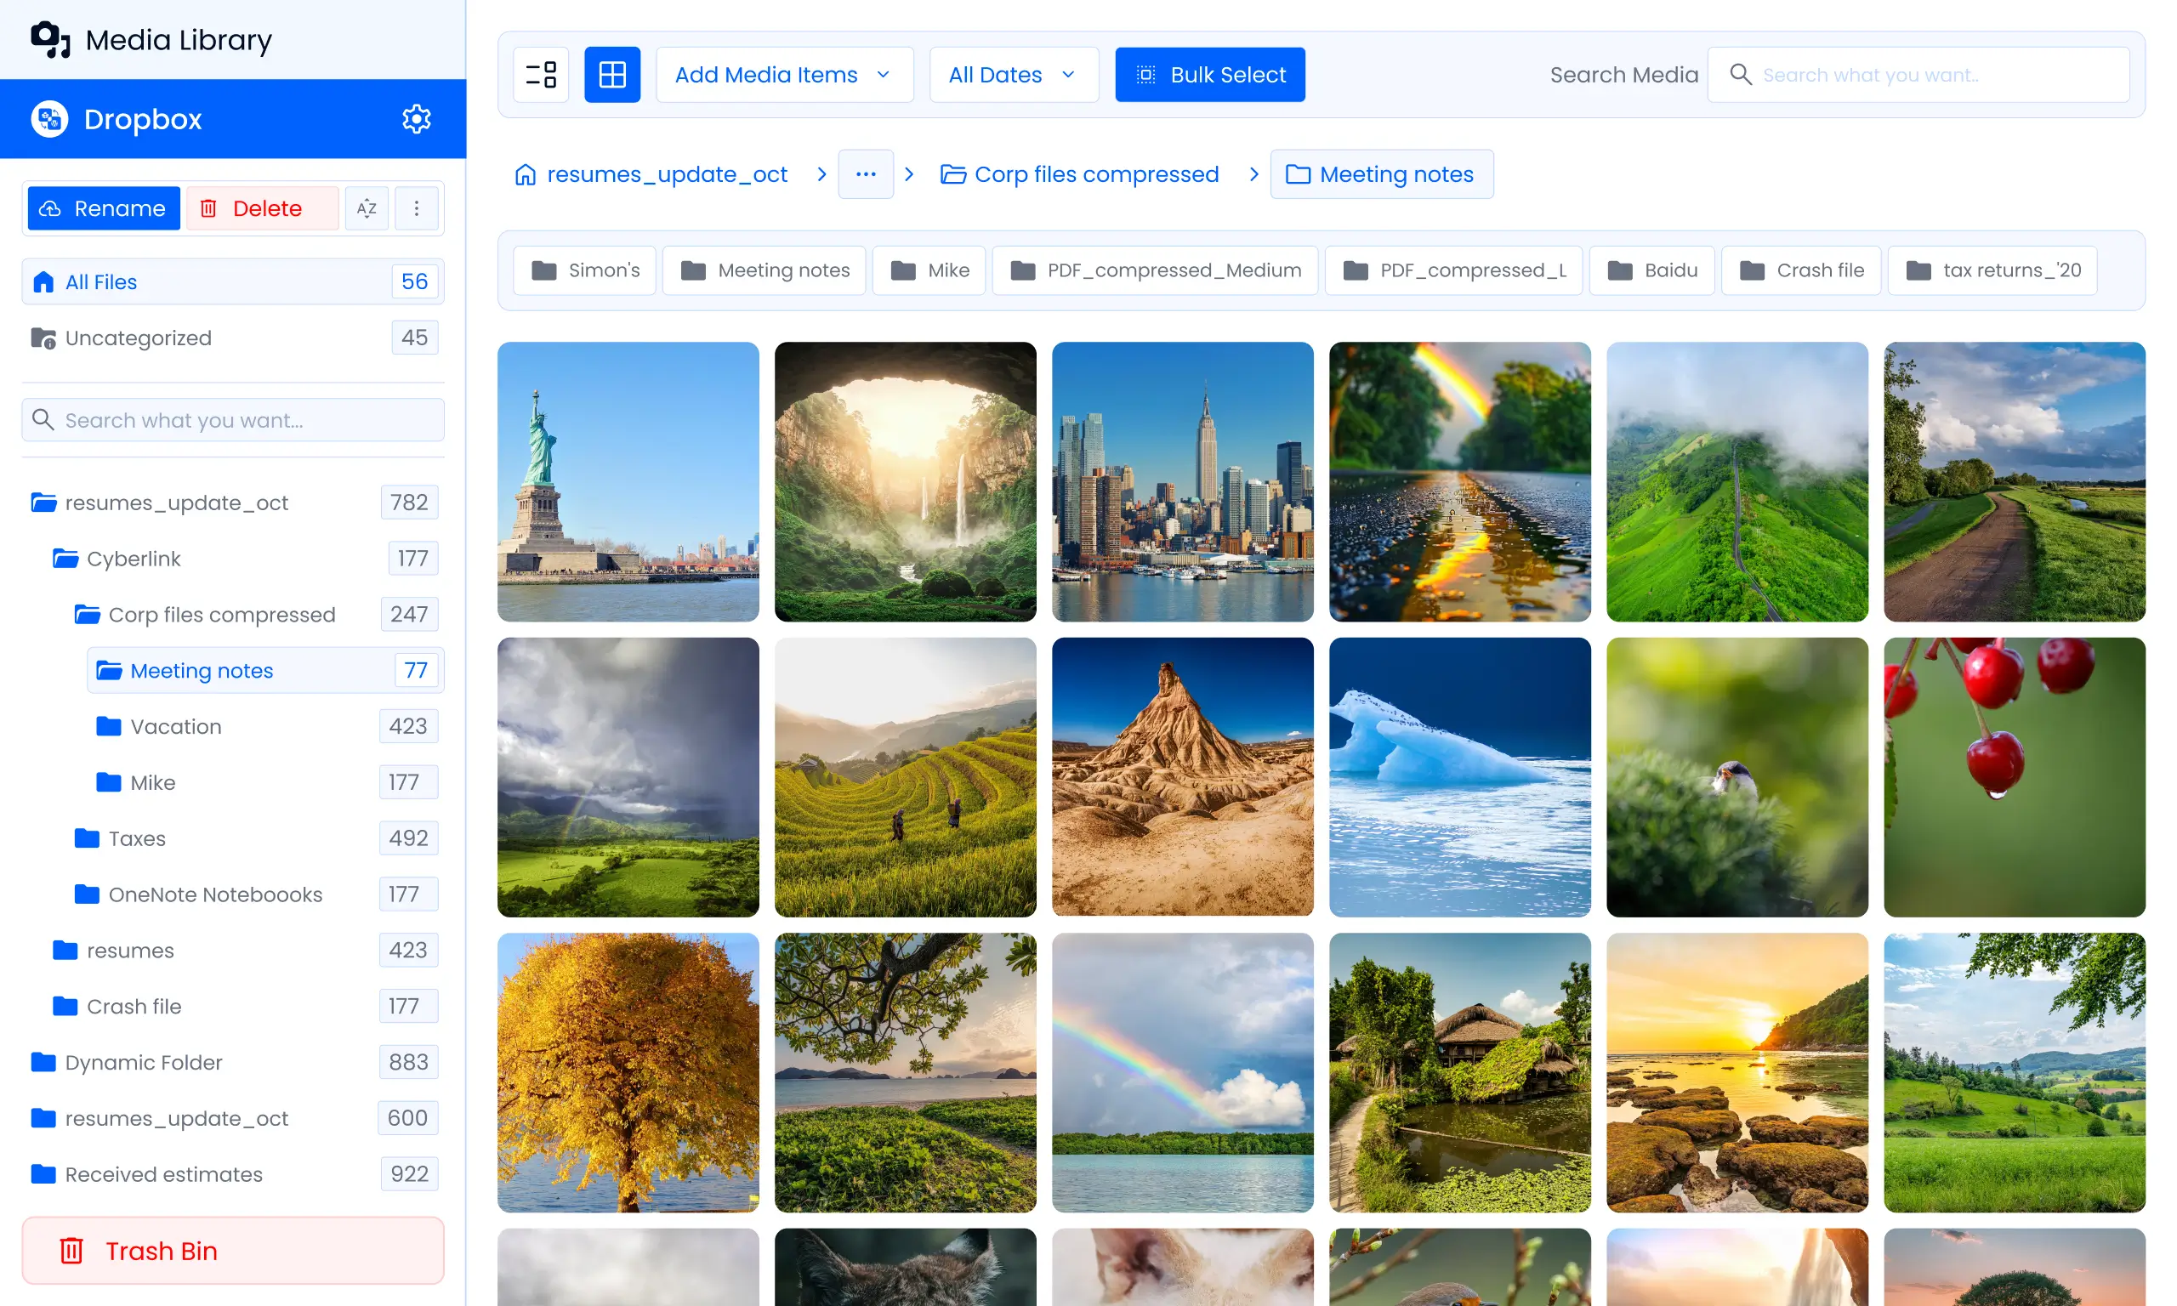Open Crash file folder chip

coord(1801,270)
